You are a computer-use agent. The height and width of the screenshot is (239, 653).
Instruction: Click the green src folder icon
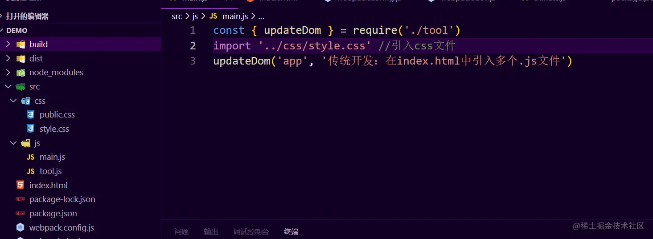coord(21,87)
